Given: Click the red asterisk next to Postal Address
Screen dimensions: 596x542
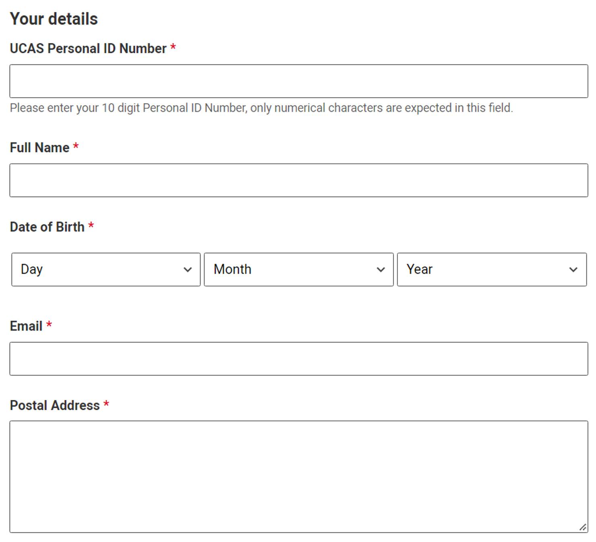Looking at the screenshot, I should (106, 404).
